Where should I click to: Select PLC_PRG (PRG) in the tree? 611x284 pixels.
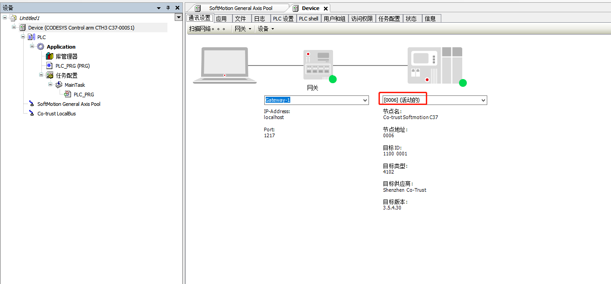[72, 66]
